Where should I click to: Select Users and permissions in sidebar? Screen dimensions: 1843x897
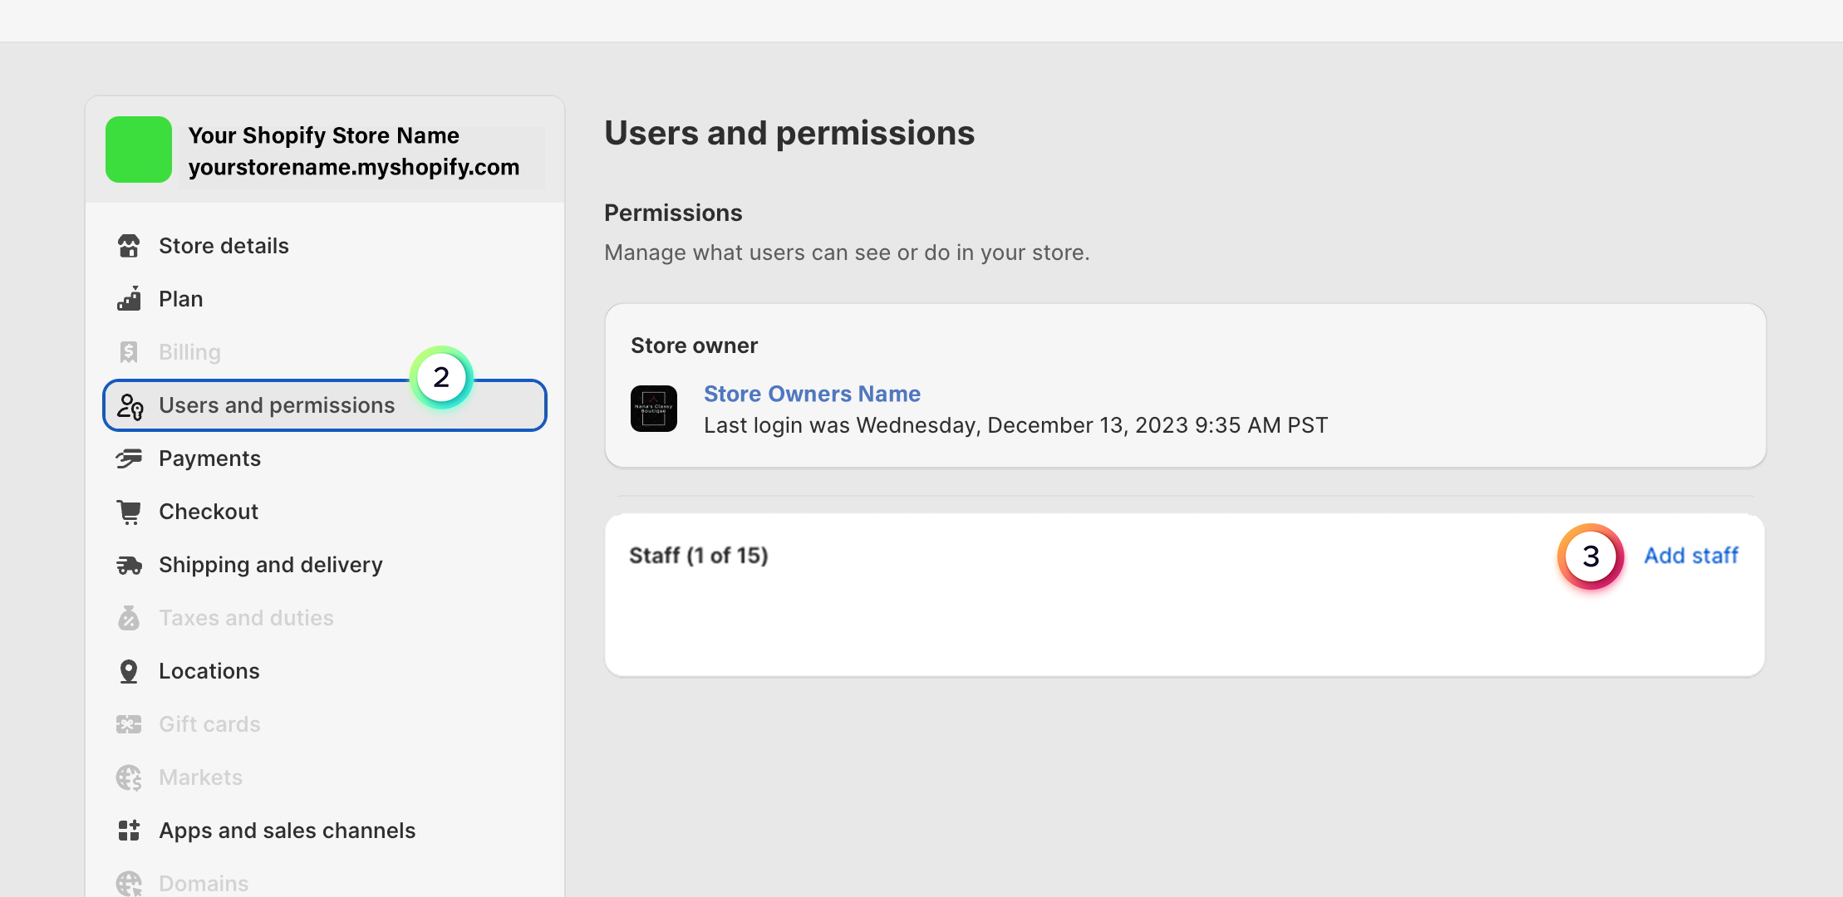click(x=325, y=405)
